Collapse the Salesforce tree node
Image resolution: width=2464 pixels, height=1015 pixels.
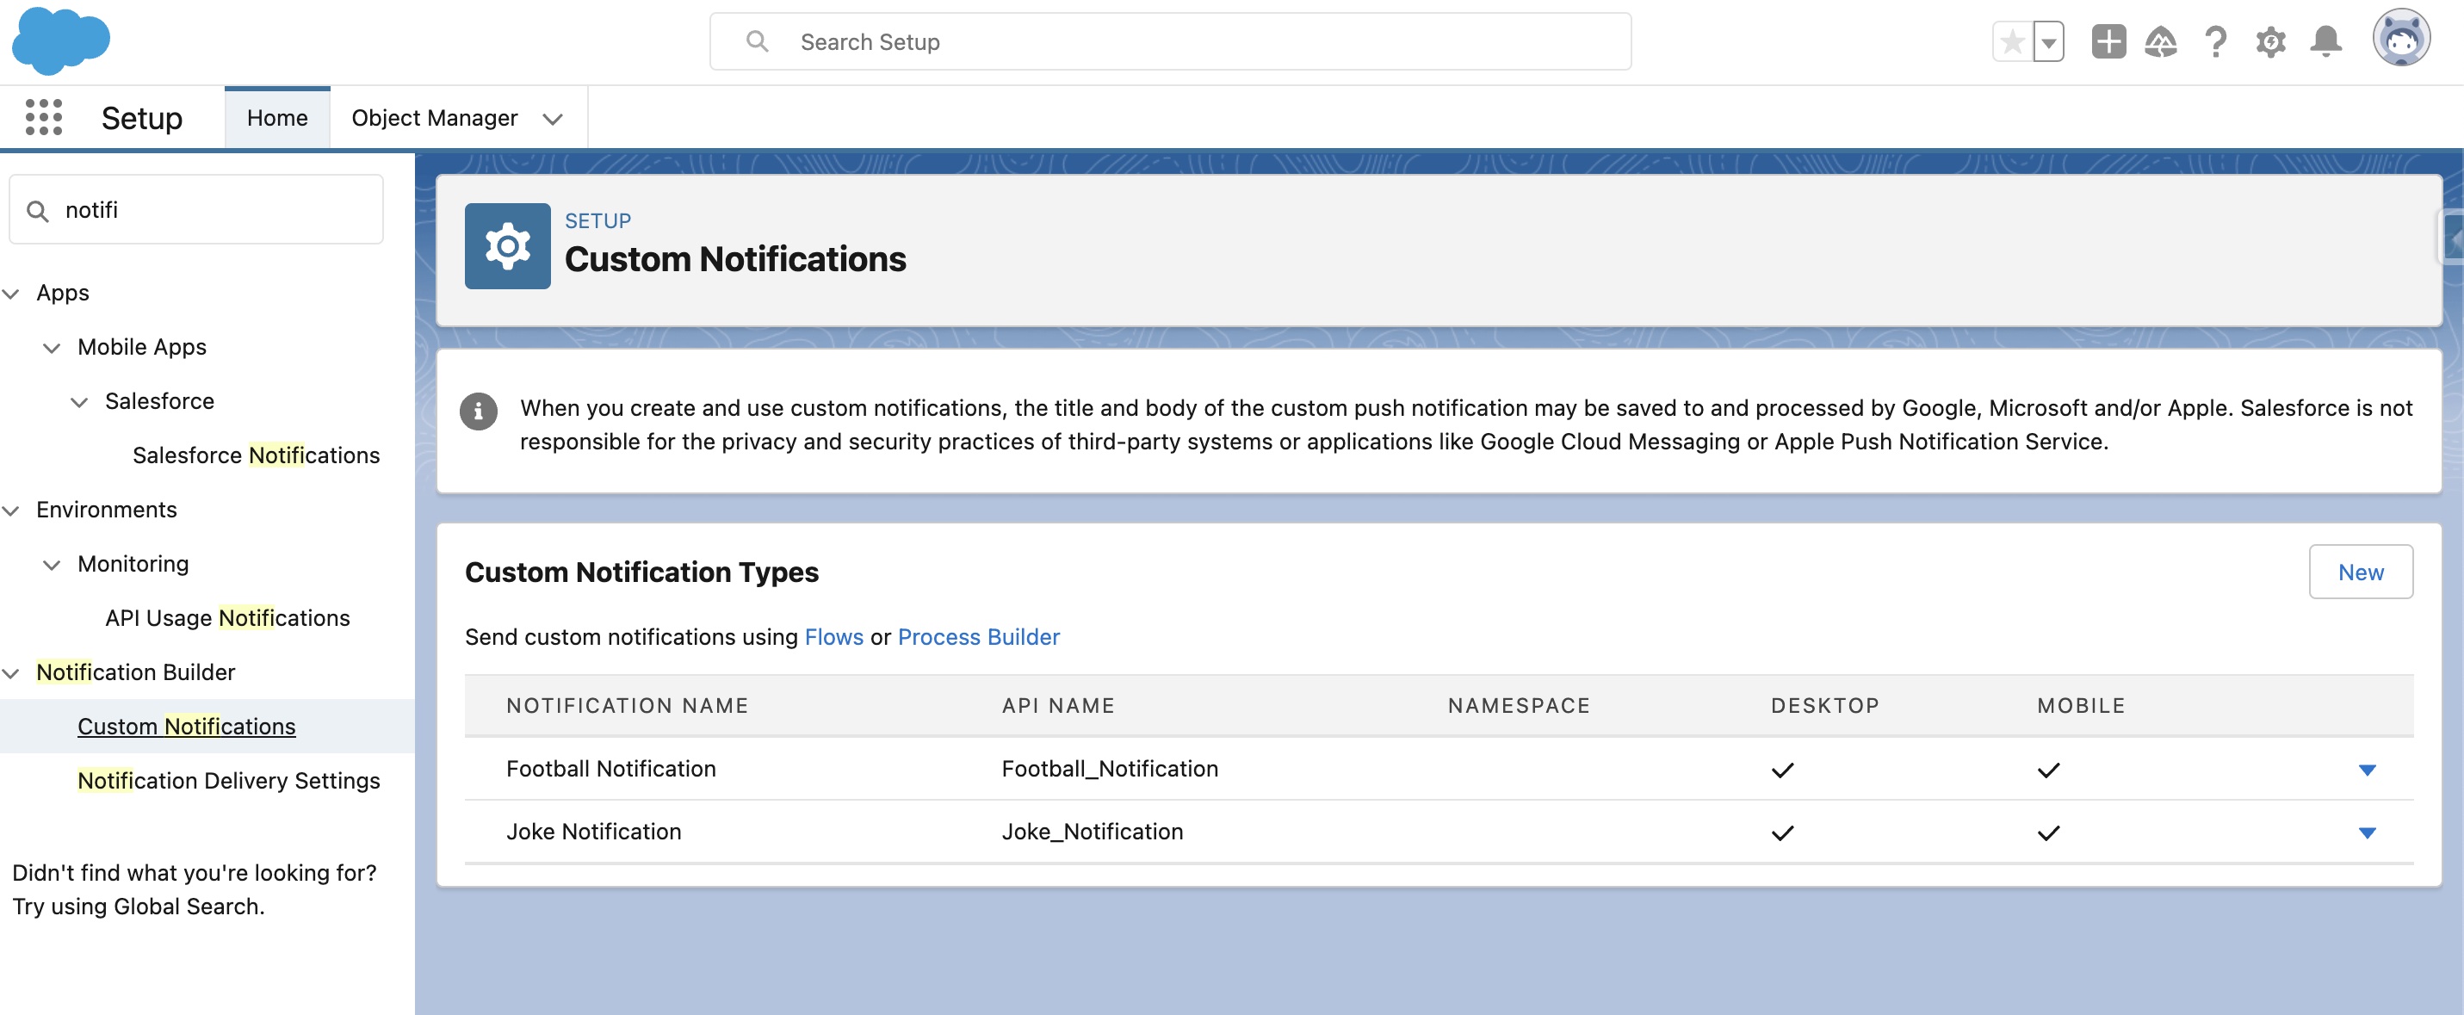(x=79, y=402)
